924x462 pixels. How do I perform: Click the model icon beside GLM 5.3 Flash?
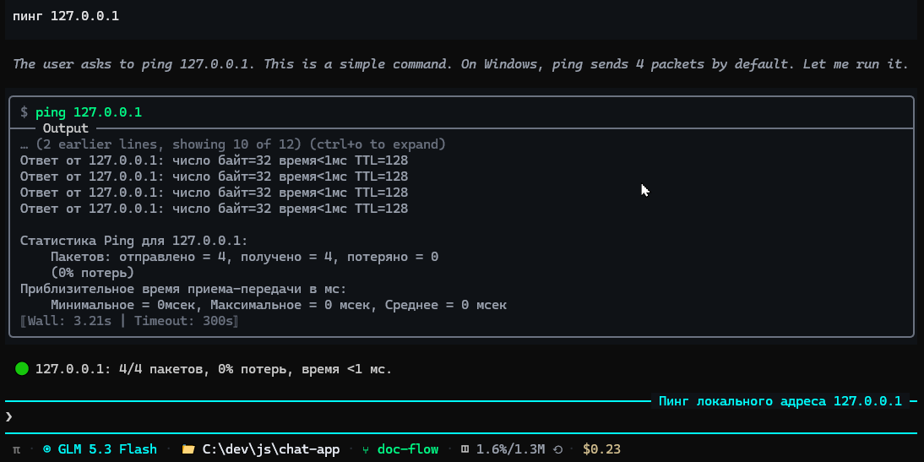click(47, 449)
